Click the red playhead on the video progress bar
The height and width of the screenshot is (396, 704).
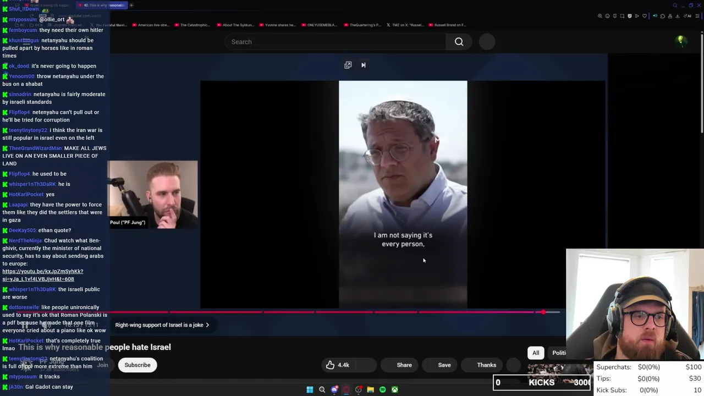[x=543, y=312]
